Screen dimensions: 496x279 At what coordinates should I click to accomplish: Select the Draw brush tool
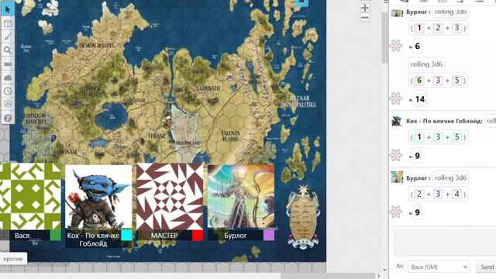click(x=8, y=36)
